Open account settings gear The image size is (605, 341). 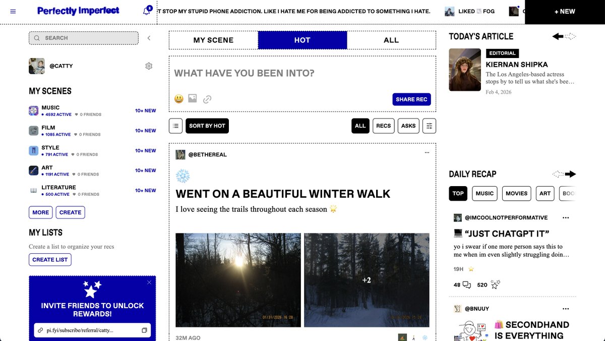[149, 66]
